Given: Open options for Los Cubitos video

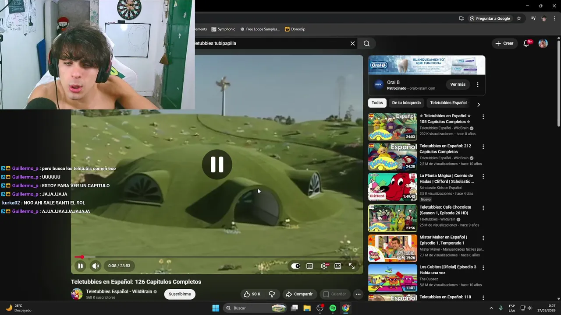Looking at the screenshot, I should pyautogui.click(x=483, y=268).
